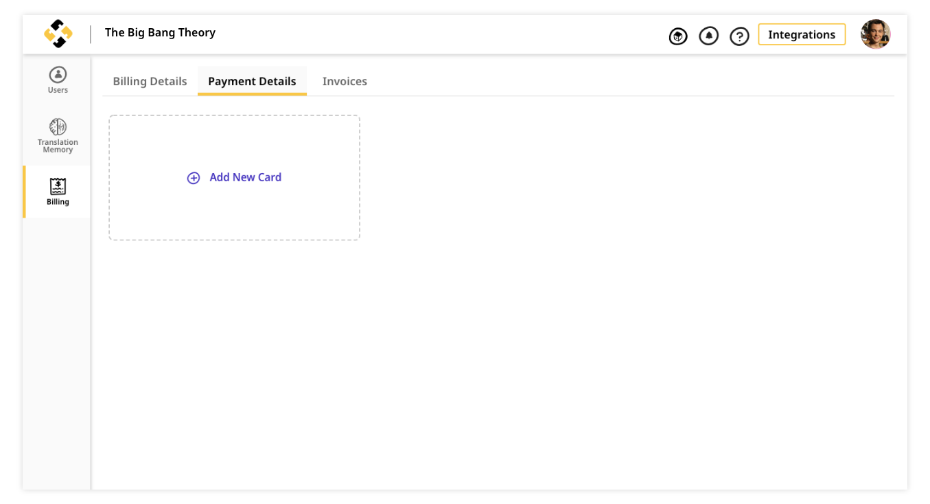Viewport: 930px width, 504px height.
Task: Open the Integrations button
Action: click(802, 34)
